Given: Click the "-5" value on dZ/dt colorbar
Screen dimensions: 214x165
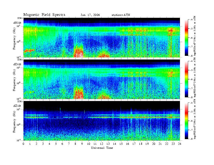Looking at the screenshot, I should click(191, 112).
